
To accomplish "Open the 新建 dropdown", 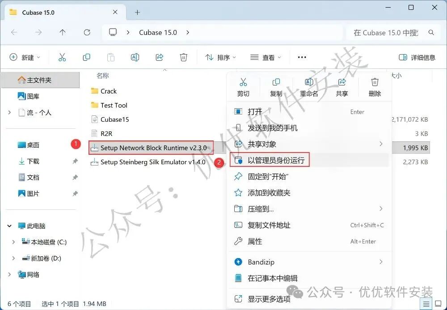I will click(25, 57).
